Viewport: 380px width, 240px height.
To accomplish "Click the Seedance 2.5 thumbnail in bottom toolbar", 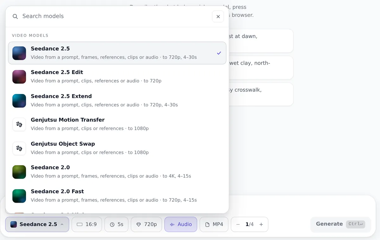I will pos(13,224).
